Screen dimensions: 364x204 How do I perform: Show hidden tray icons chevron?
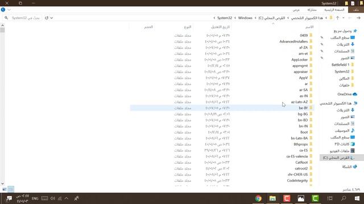[x=67, y=198]
